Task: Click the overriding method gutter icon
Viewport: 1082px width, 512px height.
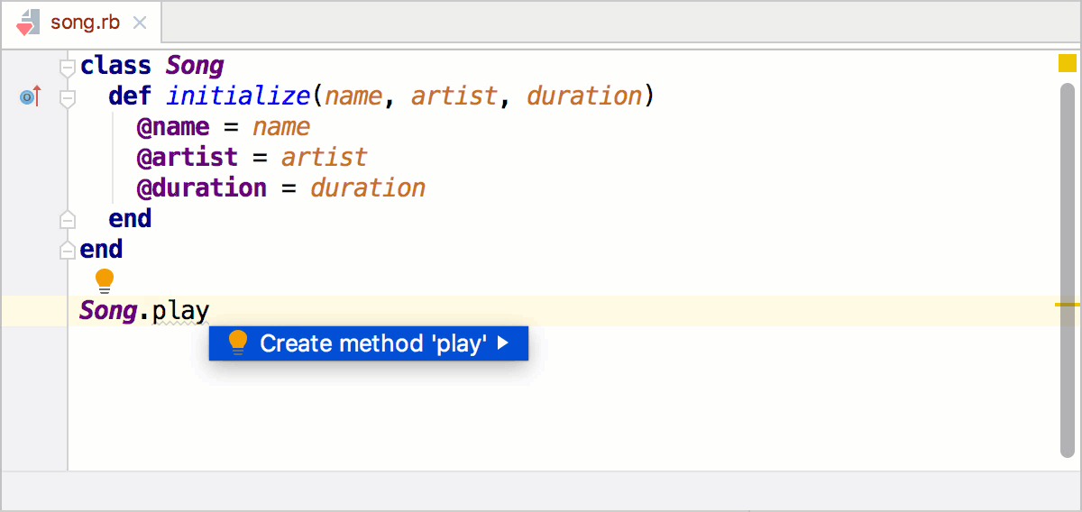Action: (30, 96)
